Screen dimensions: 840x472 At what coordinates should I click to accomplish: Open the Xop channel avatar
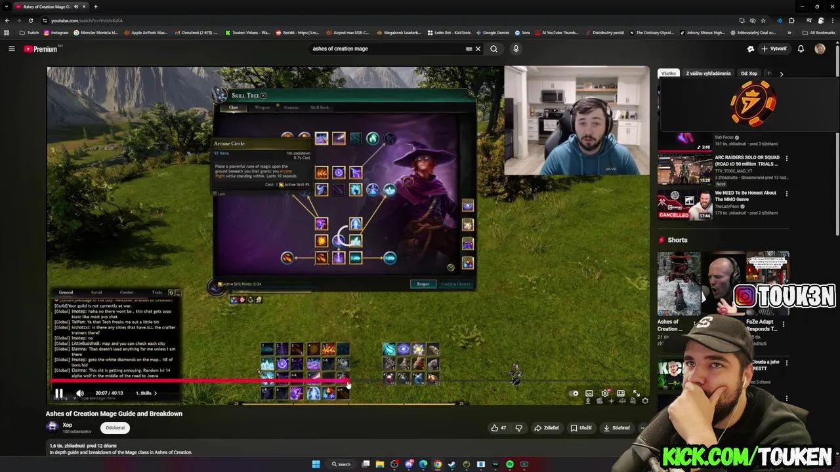pos(52,427)
